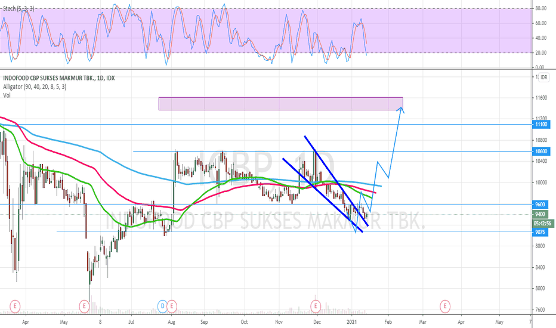Screen dimensions: 556x328
Task: Click the Aug label on the time axis
Action: 171,322
